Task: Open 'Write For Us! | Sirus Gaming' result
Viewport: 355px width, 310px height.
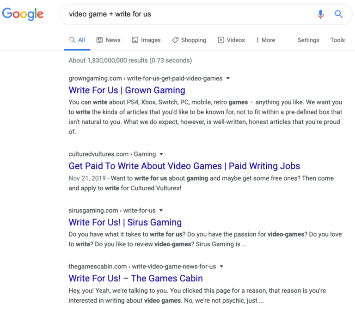Action: click(x=125, y=222)
